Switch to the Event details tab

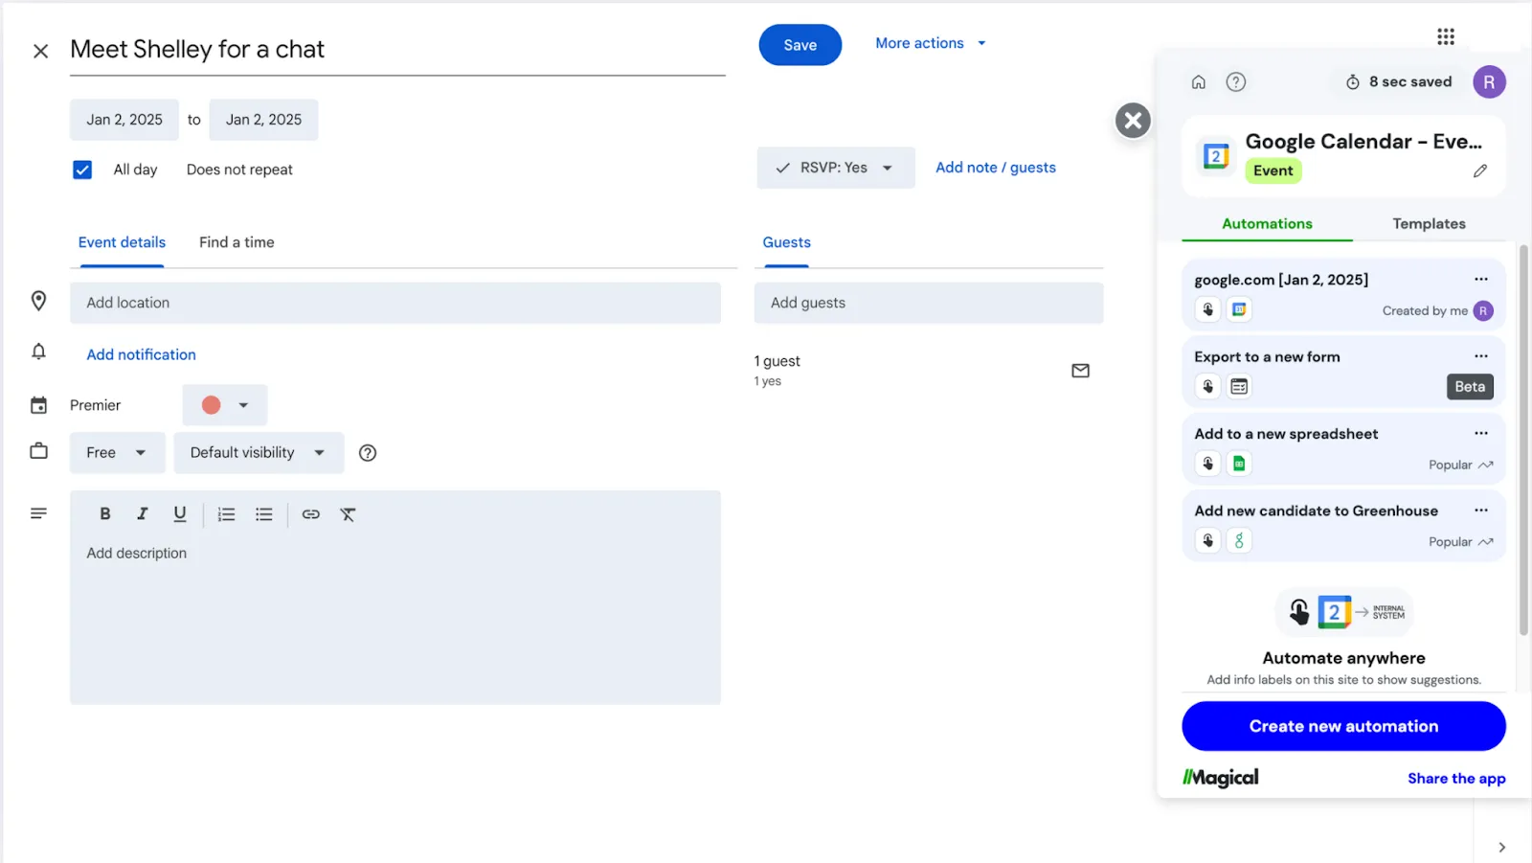pos(122,242)
